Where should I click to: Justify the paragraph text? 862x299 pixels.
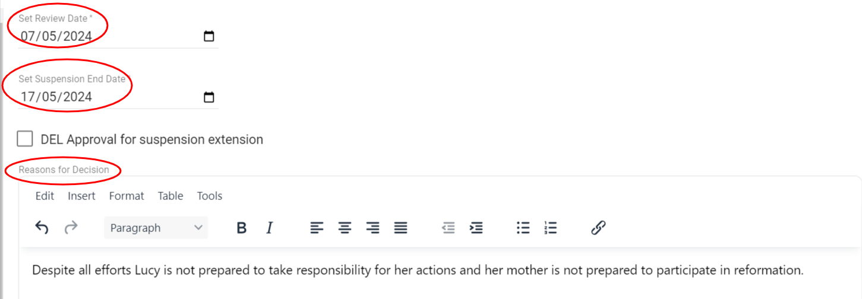pos(401,228)
